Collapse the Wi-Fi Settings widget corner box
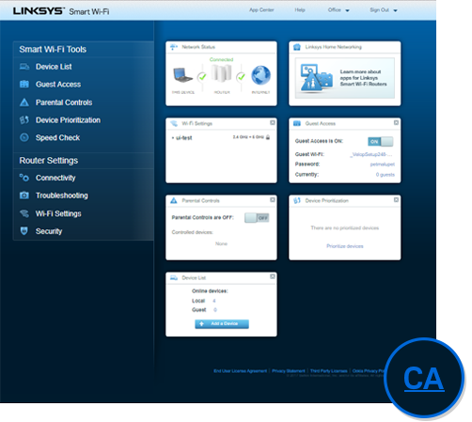 [x=273, y=123]
